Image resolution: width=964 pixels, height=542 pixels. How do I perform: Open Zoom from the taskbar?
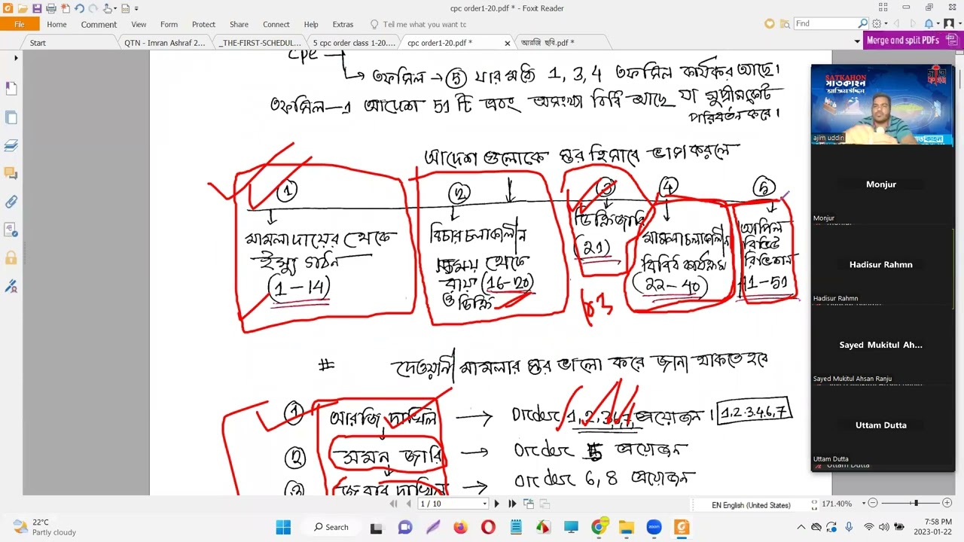[x=654, y=527]
